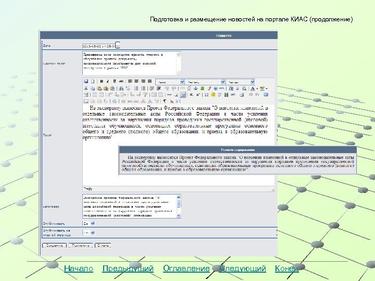Go to Конец link
This screenshot has height=281, width=375.
tap(287, 269)
